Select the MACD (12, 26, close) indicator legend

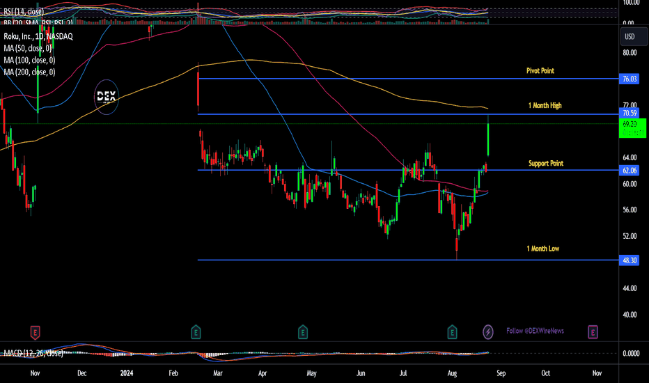[x=33, y=353]
